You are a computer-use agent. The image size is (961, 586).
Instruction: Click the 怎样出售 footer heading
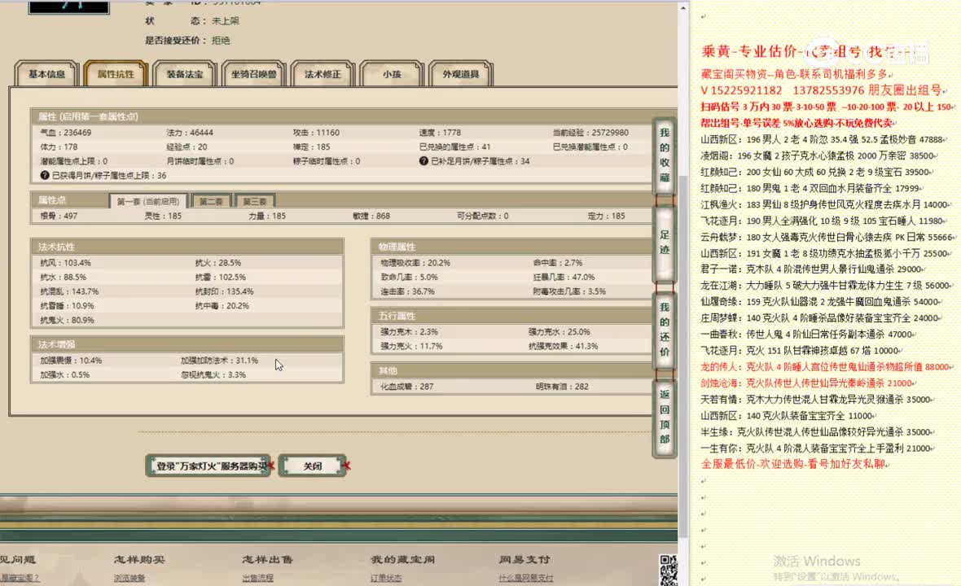267,559
